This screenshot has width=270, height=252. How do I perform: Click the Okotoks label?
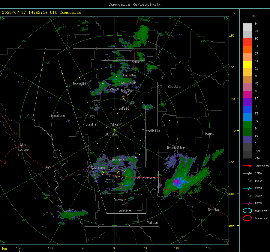click(120, 200)
